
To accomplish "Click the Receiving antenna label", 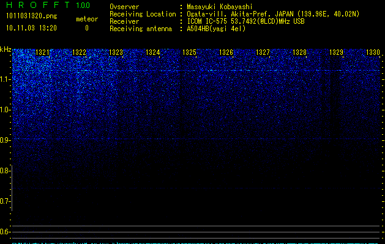I will tap(141, 29).
